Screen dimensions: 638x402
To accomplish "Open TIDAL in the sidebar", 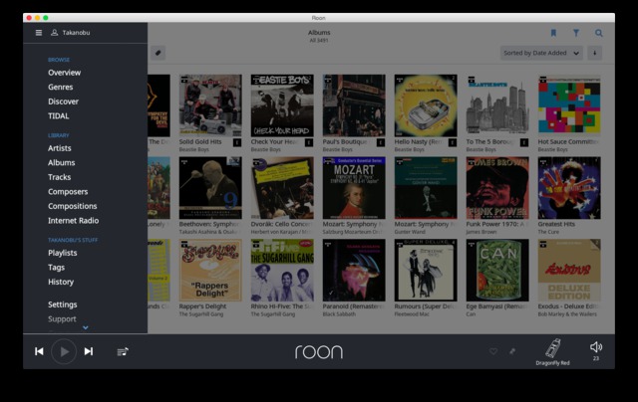I will point(58,116).
